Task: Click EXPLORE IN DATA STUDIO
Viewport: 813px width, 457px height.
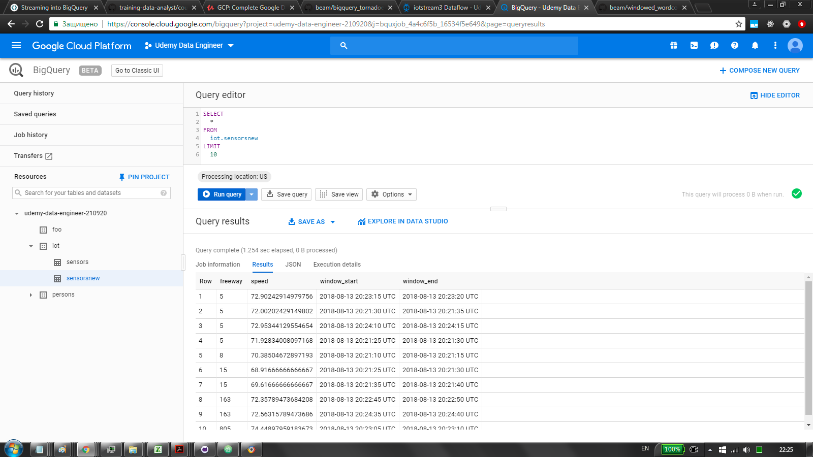Action: 403,221
